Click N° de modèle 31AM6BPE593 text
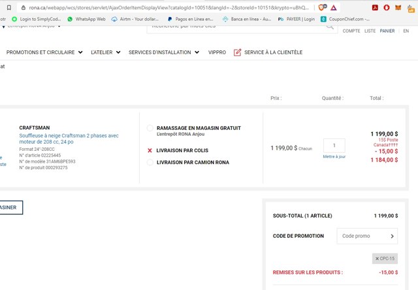The width and height of the screenshot is (418, 290). tap(47, 161)
